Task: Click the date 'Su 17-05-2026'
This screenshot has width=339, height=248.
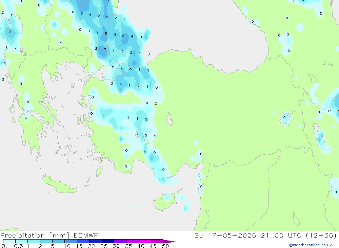Action: pos(225,235)
